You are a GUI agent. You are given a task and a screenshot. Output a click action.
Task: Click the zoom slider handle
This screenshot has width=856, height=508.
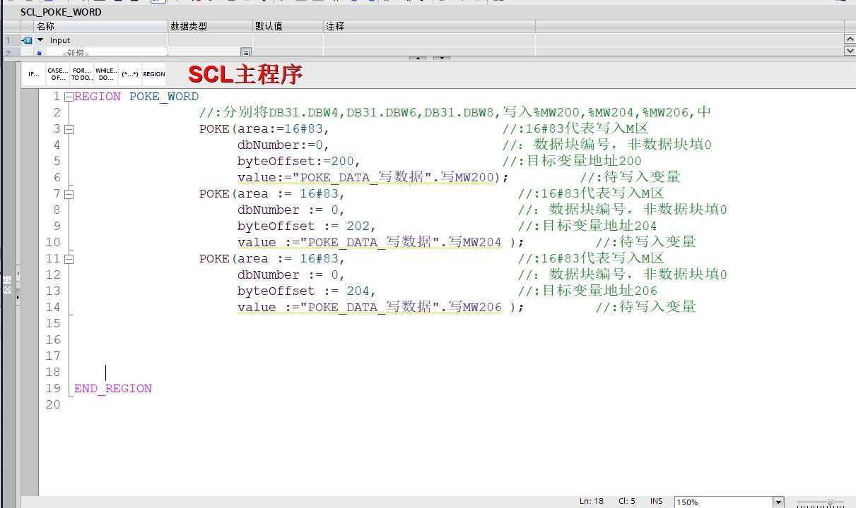click(x=830, y=502)
